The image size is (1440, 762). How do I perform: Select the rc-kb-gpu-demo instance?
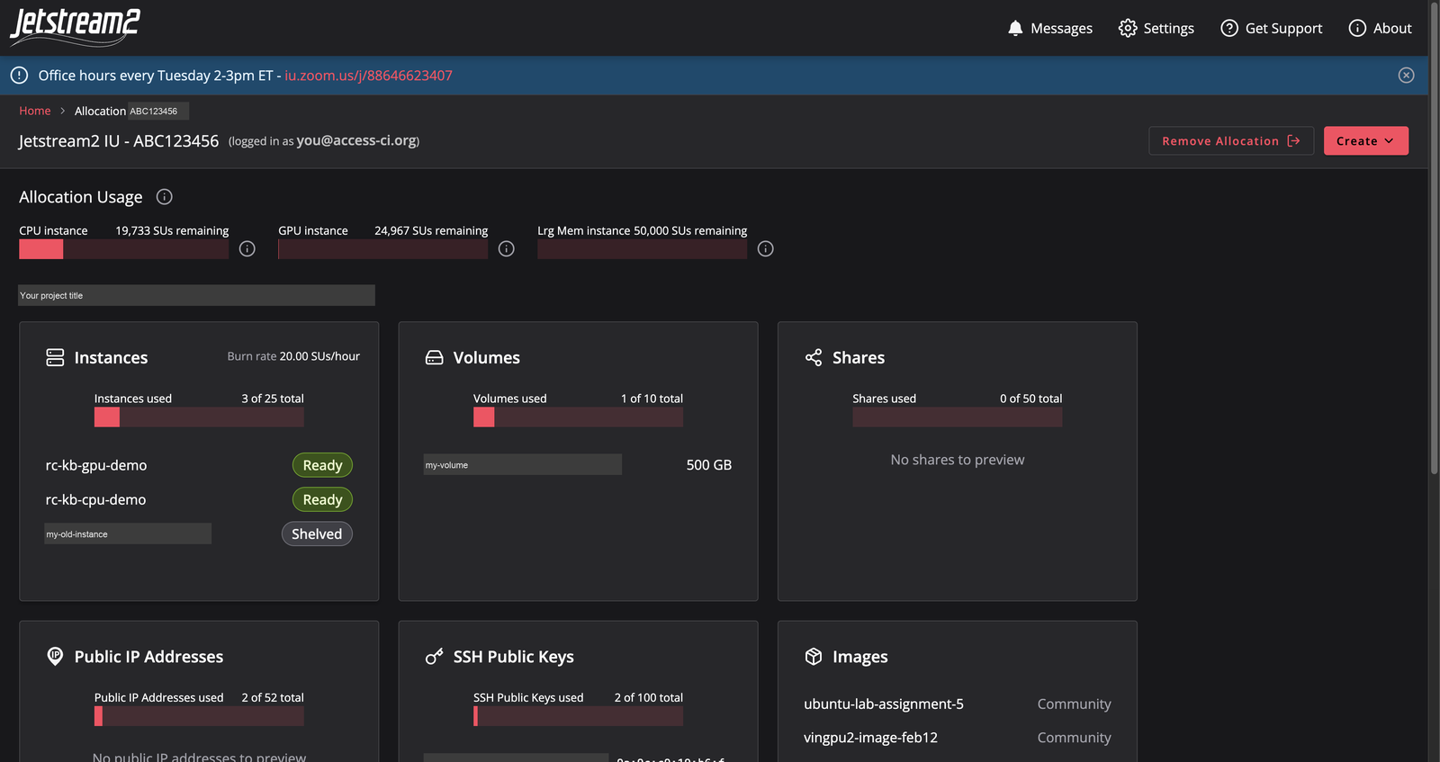coord(96,465)
